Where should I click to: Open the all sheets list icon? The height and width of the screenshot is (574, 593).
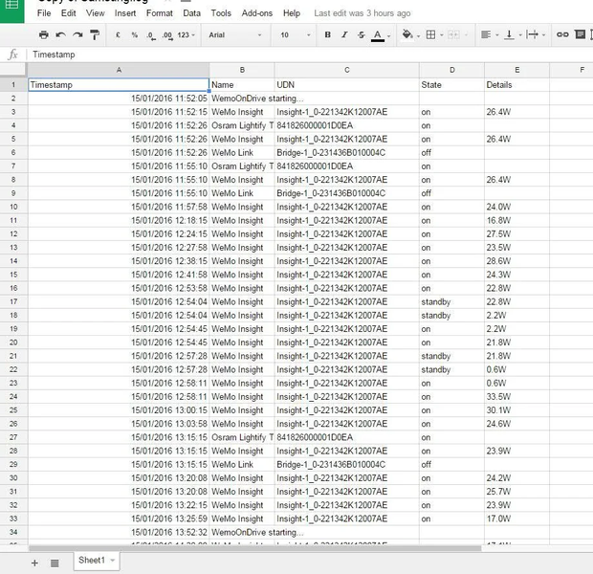(55, 563)
